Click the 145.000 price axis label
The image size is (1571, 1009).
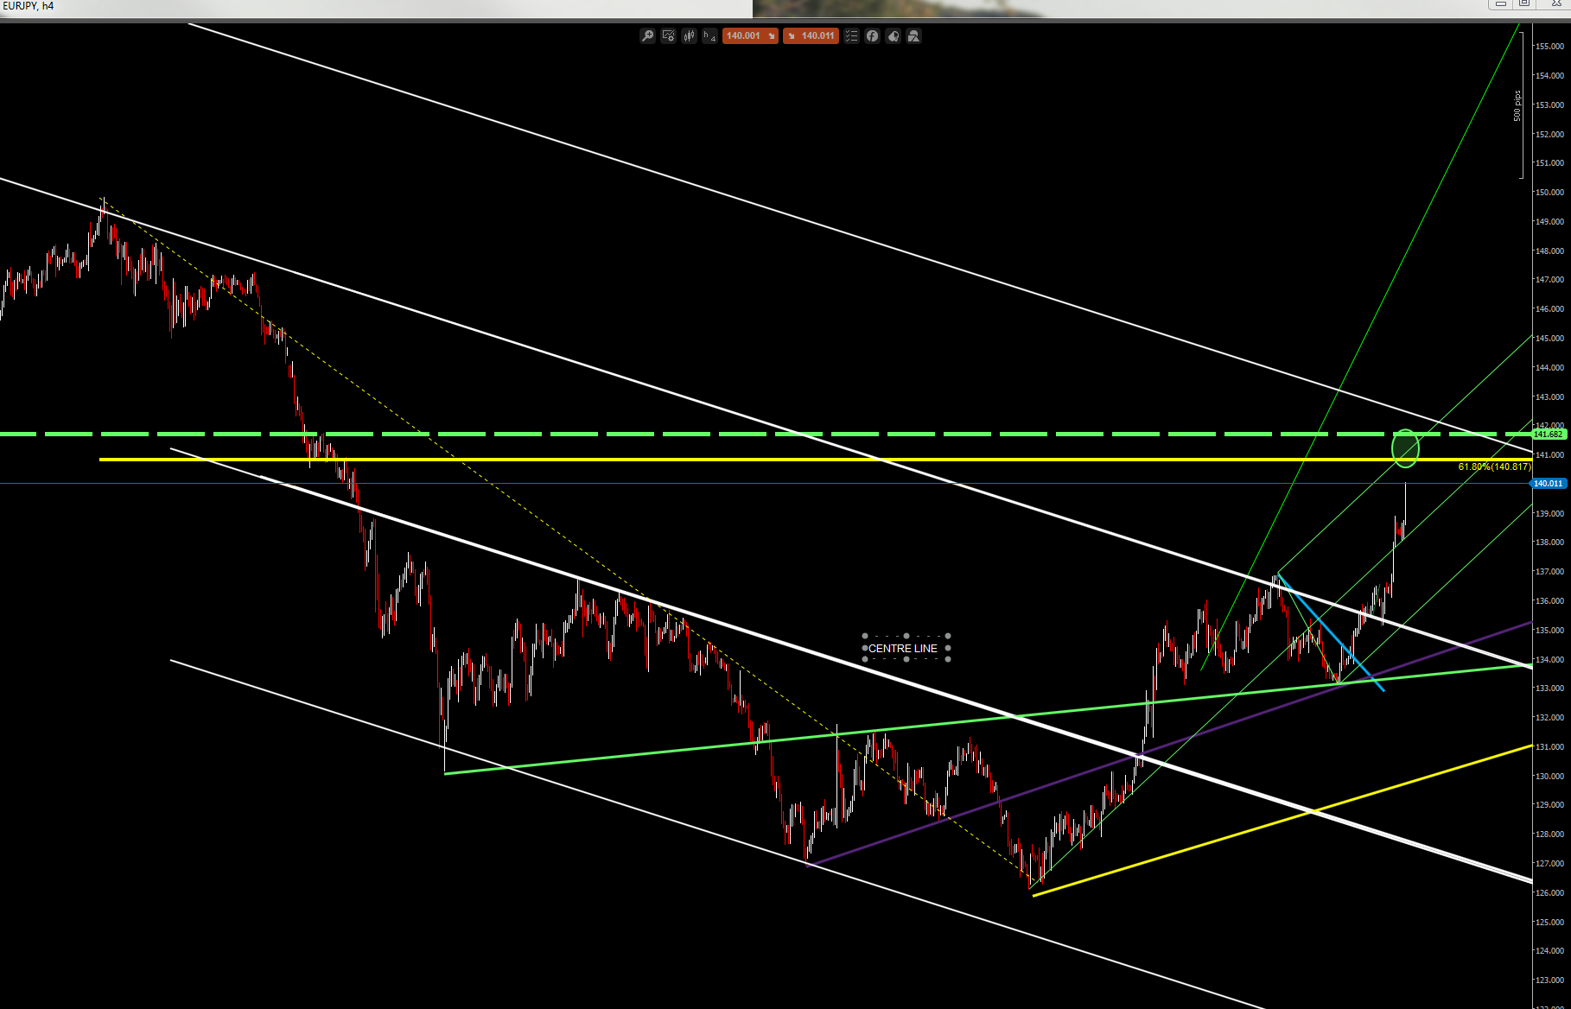click(1549, 339)
